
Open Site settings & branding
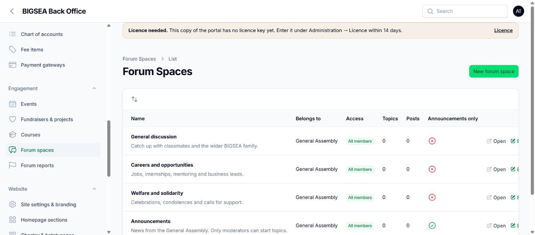[53, 204]
